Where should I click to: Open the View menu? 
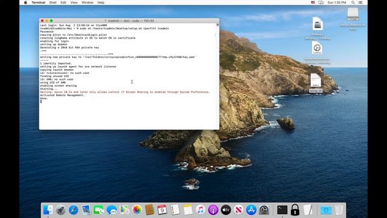(x=74, y=2)
